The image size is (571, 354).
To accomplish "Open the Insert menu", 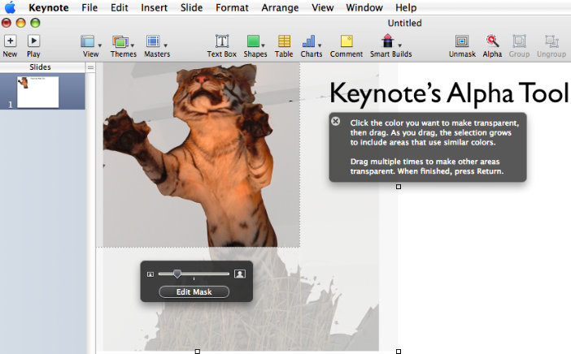I will coord(155,7).
